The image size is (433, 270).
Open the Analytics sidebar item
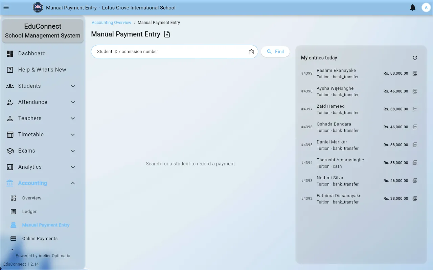(x=43, y=167)
